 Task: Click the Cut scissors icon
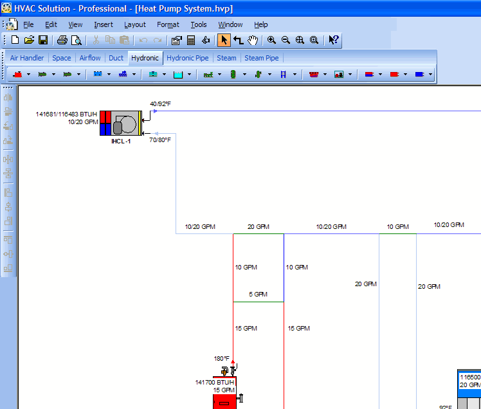[x=96, y=40]
